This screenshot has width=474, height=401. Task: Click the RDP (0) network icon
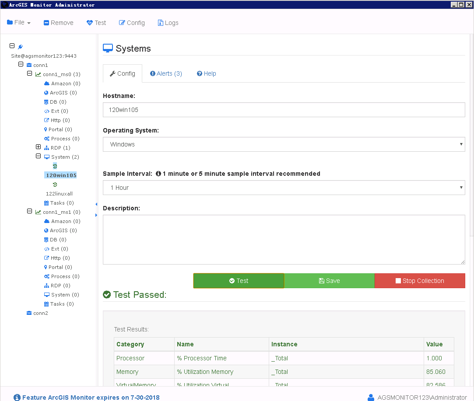46,286
